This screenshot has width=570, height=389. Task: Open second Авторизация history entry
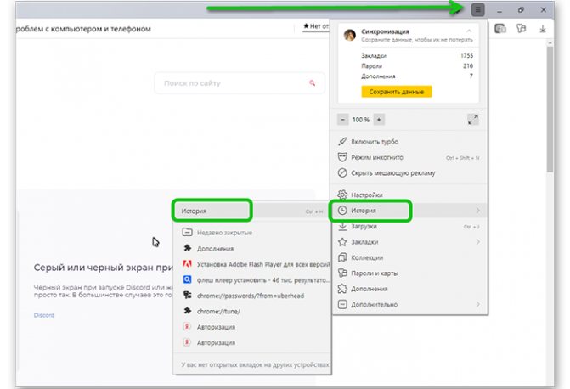[x=252, y=342]
